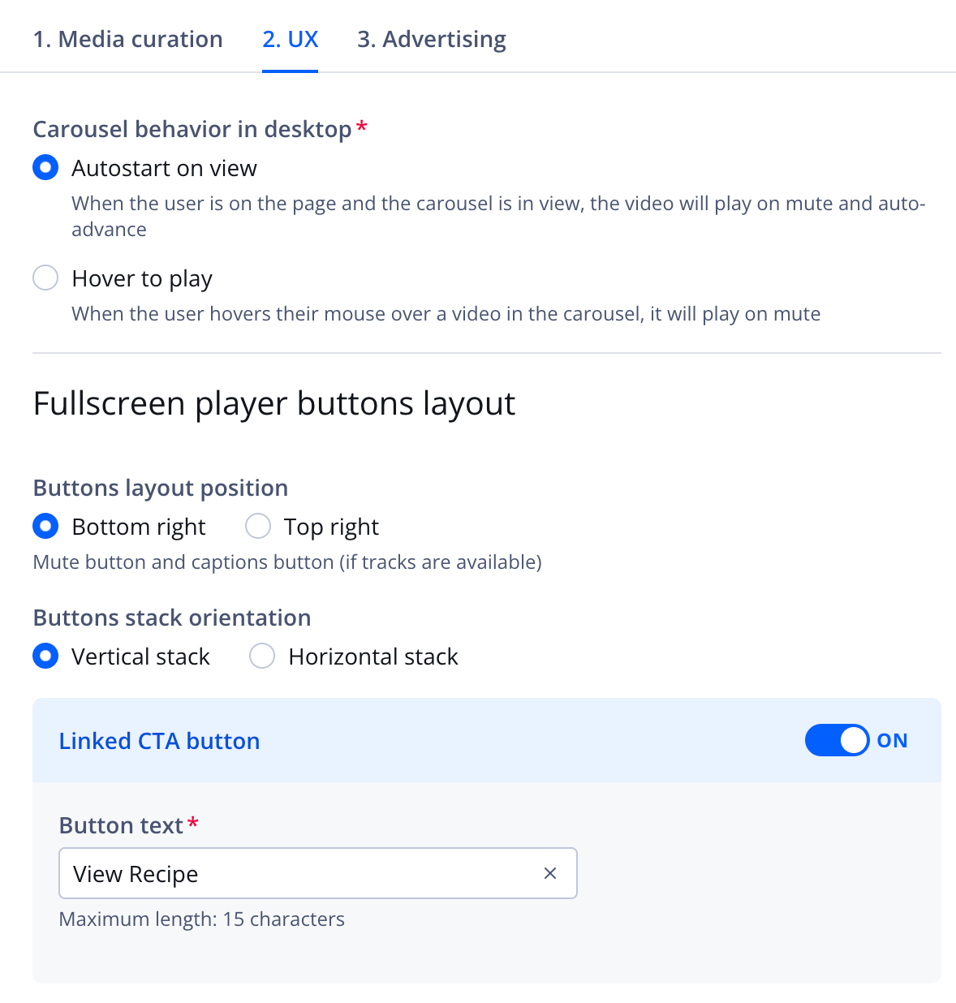Click the Carousel behavior in desktop heading
The image size is (956, 1003).
point(192,129)
